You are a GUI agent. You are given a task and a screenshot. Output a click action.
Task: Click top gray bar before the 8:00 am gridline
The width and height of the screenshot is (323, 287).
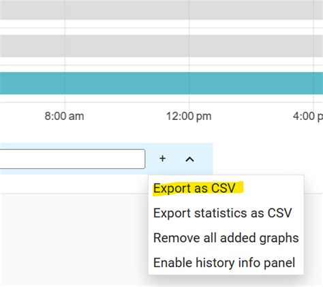(x=32, y=10)
